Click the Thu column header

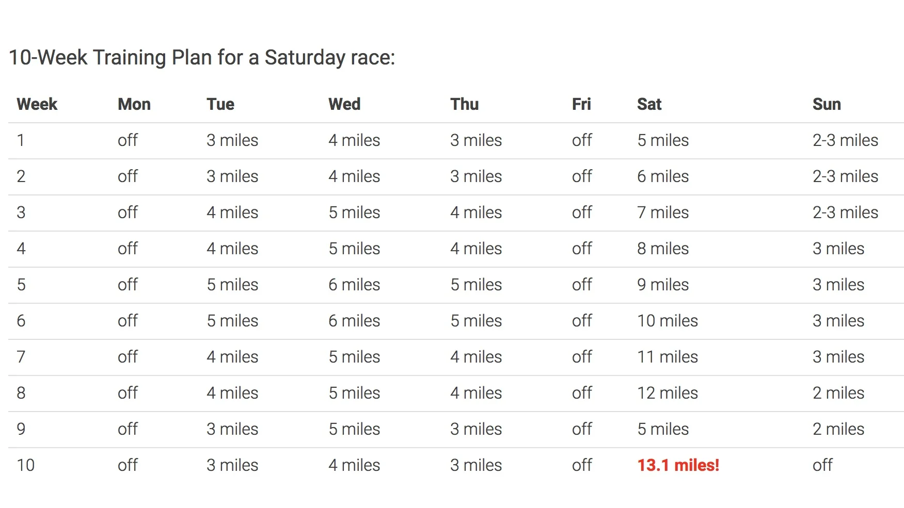[x=465, y=104]
